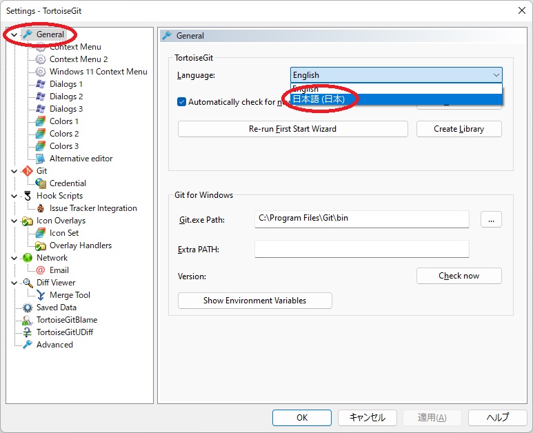533x433 pixels.
Task: Click the Alternative editor icon
Action: [x=41, y=159]
